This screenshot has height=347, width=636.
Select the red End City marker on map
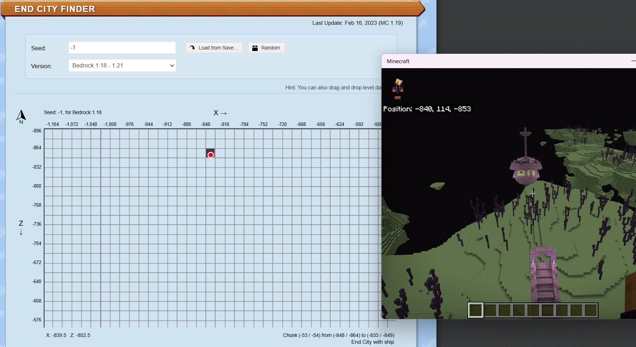point(211,155)
